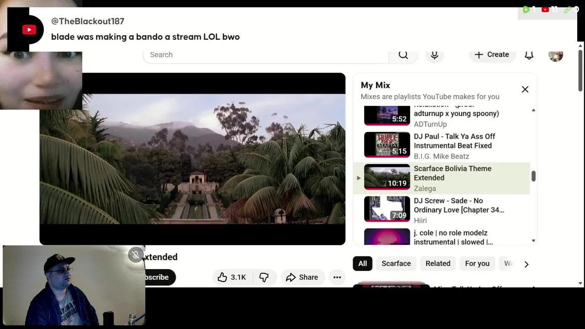This screenshot has height=329, width=585.
Task: Click the green link count icon
Action: pyautogui.click(x=568, y=9)
